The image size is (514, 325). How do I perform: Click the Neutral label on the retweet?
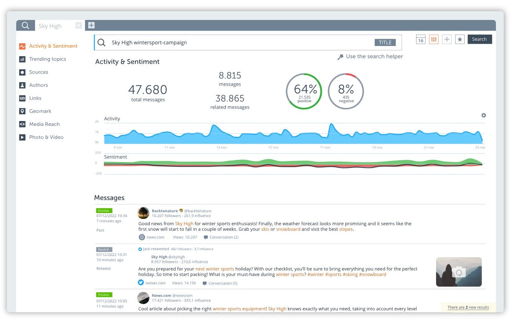pyautogui.click(x=104, y=250)
